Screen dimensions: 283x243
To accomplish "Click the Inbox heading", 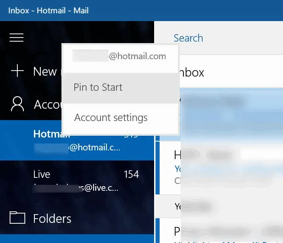I will 192,72.
